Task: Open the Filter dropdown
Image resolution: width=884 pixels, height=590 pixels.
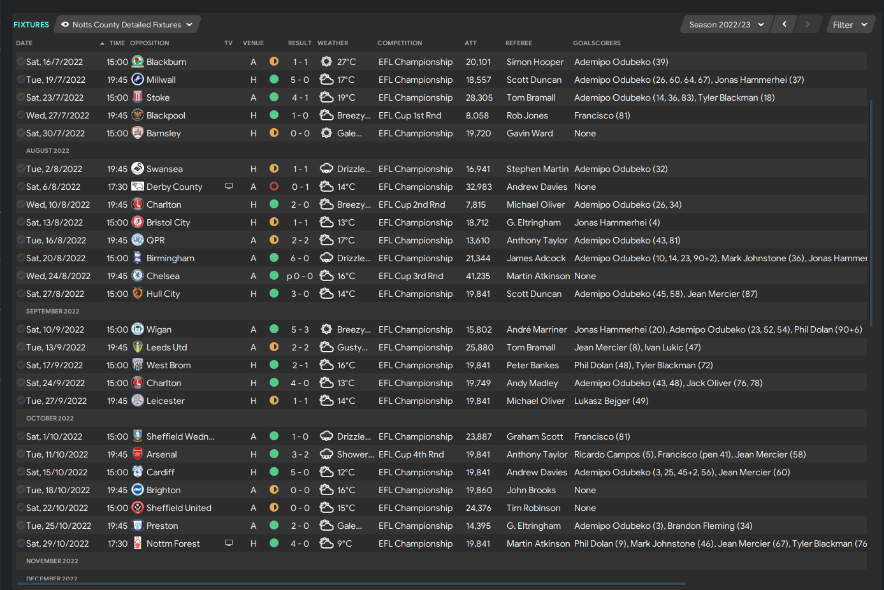Action: 850,25
